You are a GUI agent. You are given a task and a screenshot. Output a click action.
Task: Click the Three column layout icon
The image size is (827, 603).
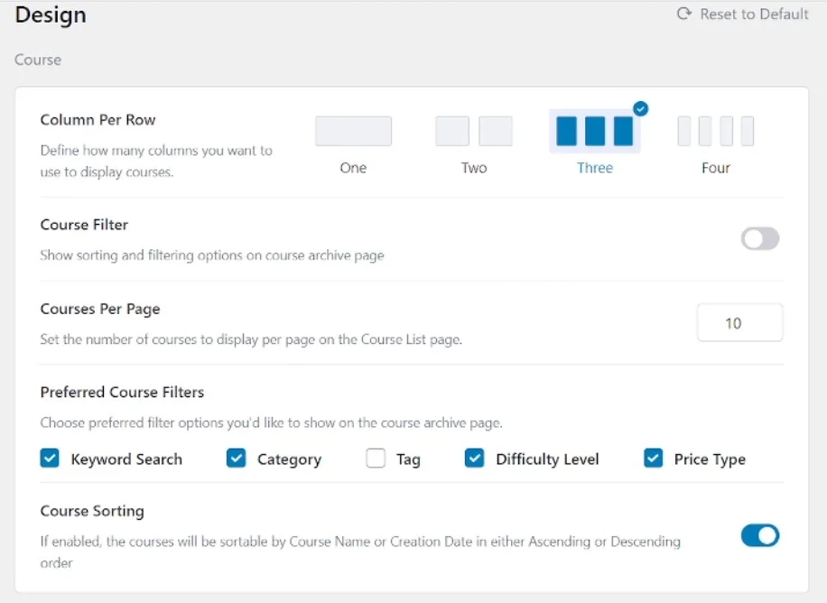(x=594, y=130)
